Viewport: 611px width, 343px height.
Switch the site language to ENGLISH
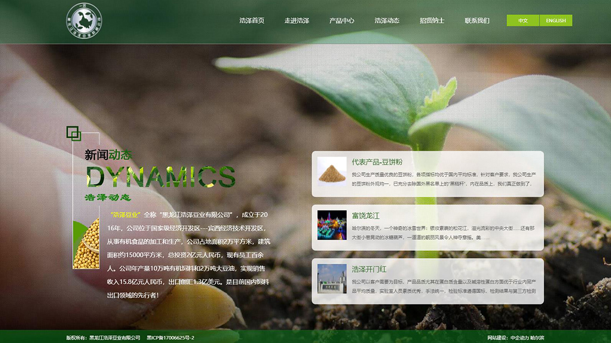click(555, 20)
